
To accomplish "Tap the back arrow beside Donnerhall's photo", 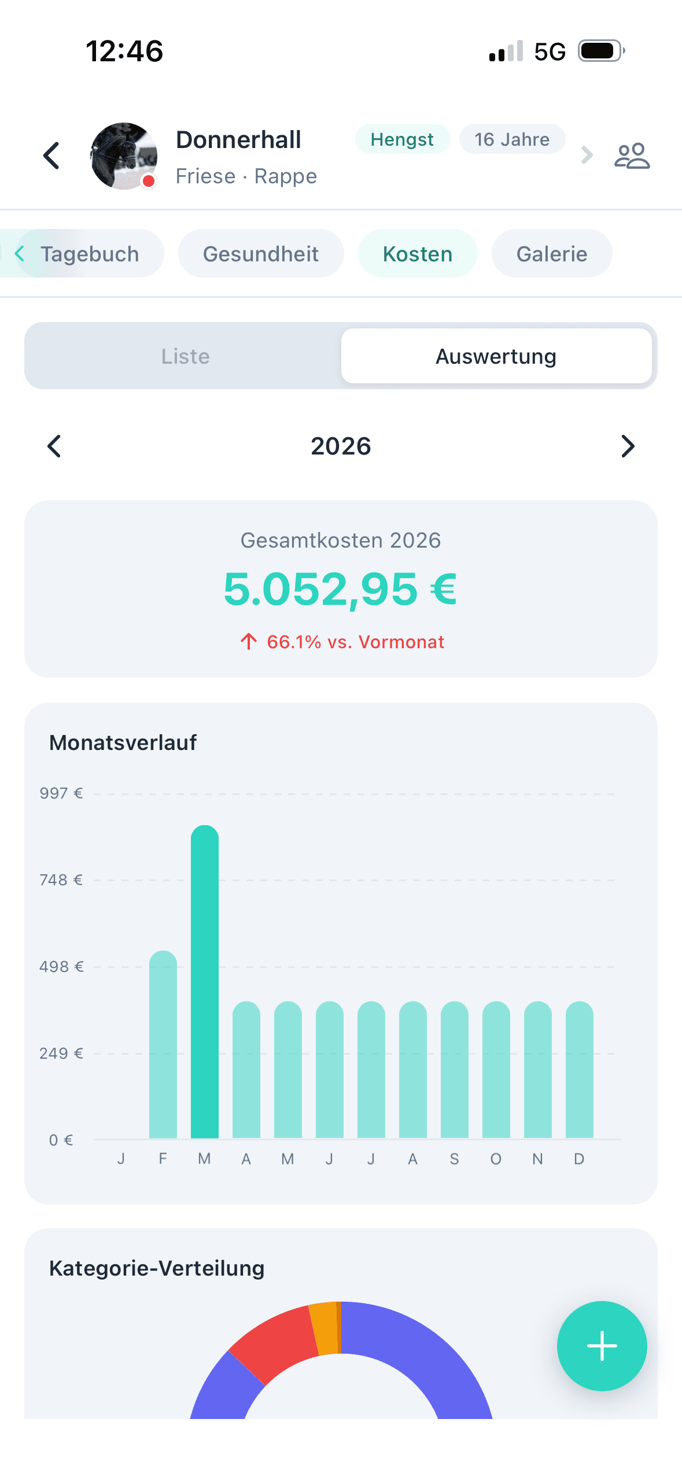I will pyautogui.click(x=52, y=156).
